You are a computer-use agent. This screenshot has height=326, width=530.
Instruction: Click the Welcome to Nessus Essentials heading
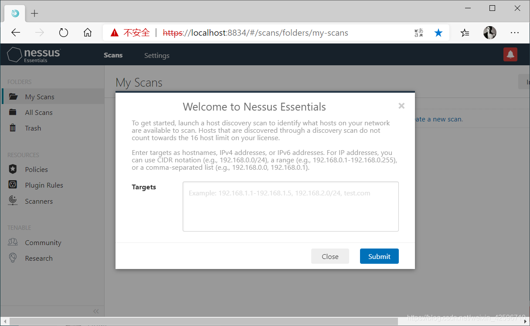[254, 107]
